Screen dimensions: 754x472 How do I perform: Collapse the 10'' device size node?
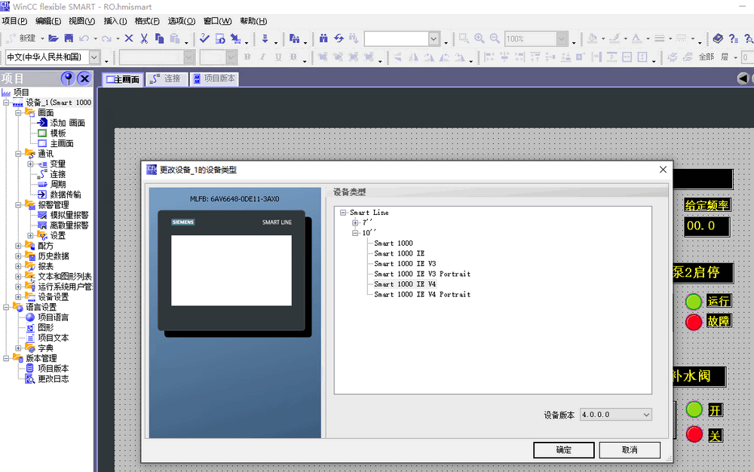click(x=355, y=233)
